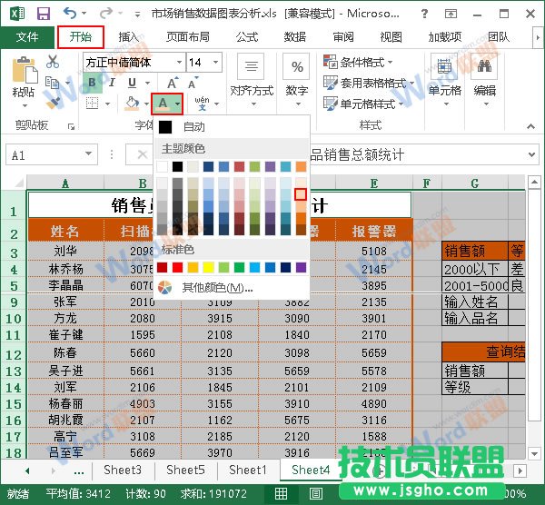Switch to the 公式 Formulas tab
Viewport: 545px width, 505px height.
247,36
